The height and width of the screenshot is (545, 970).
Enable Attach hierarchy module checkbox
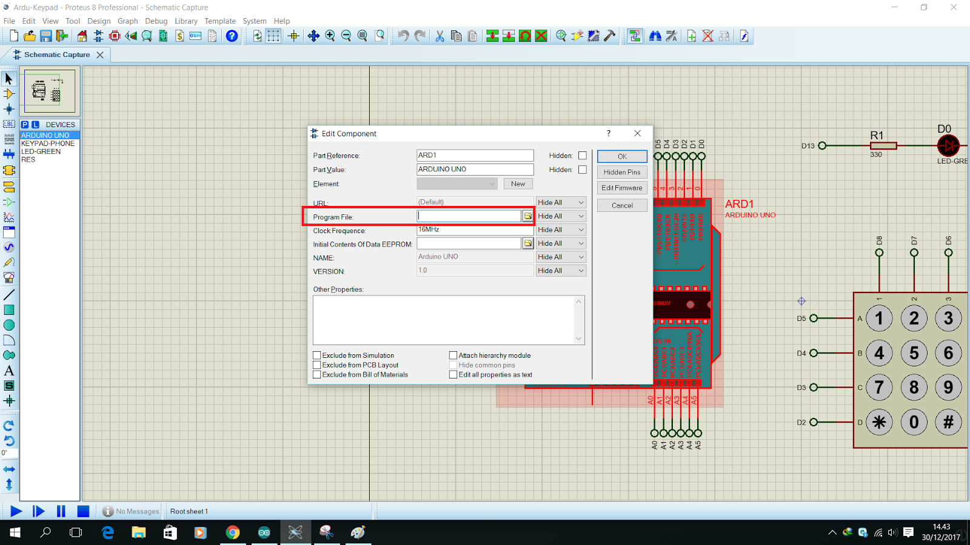[x=453, y=355]
